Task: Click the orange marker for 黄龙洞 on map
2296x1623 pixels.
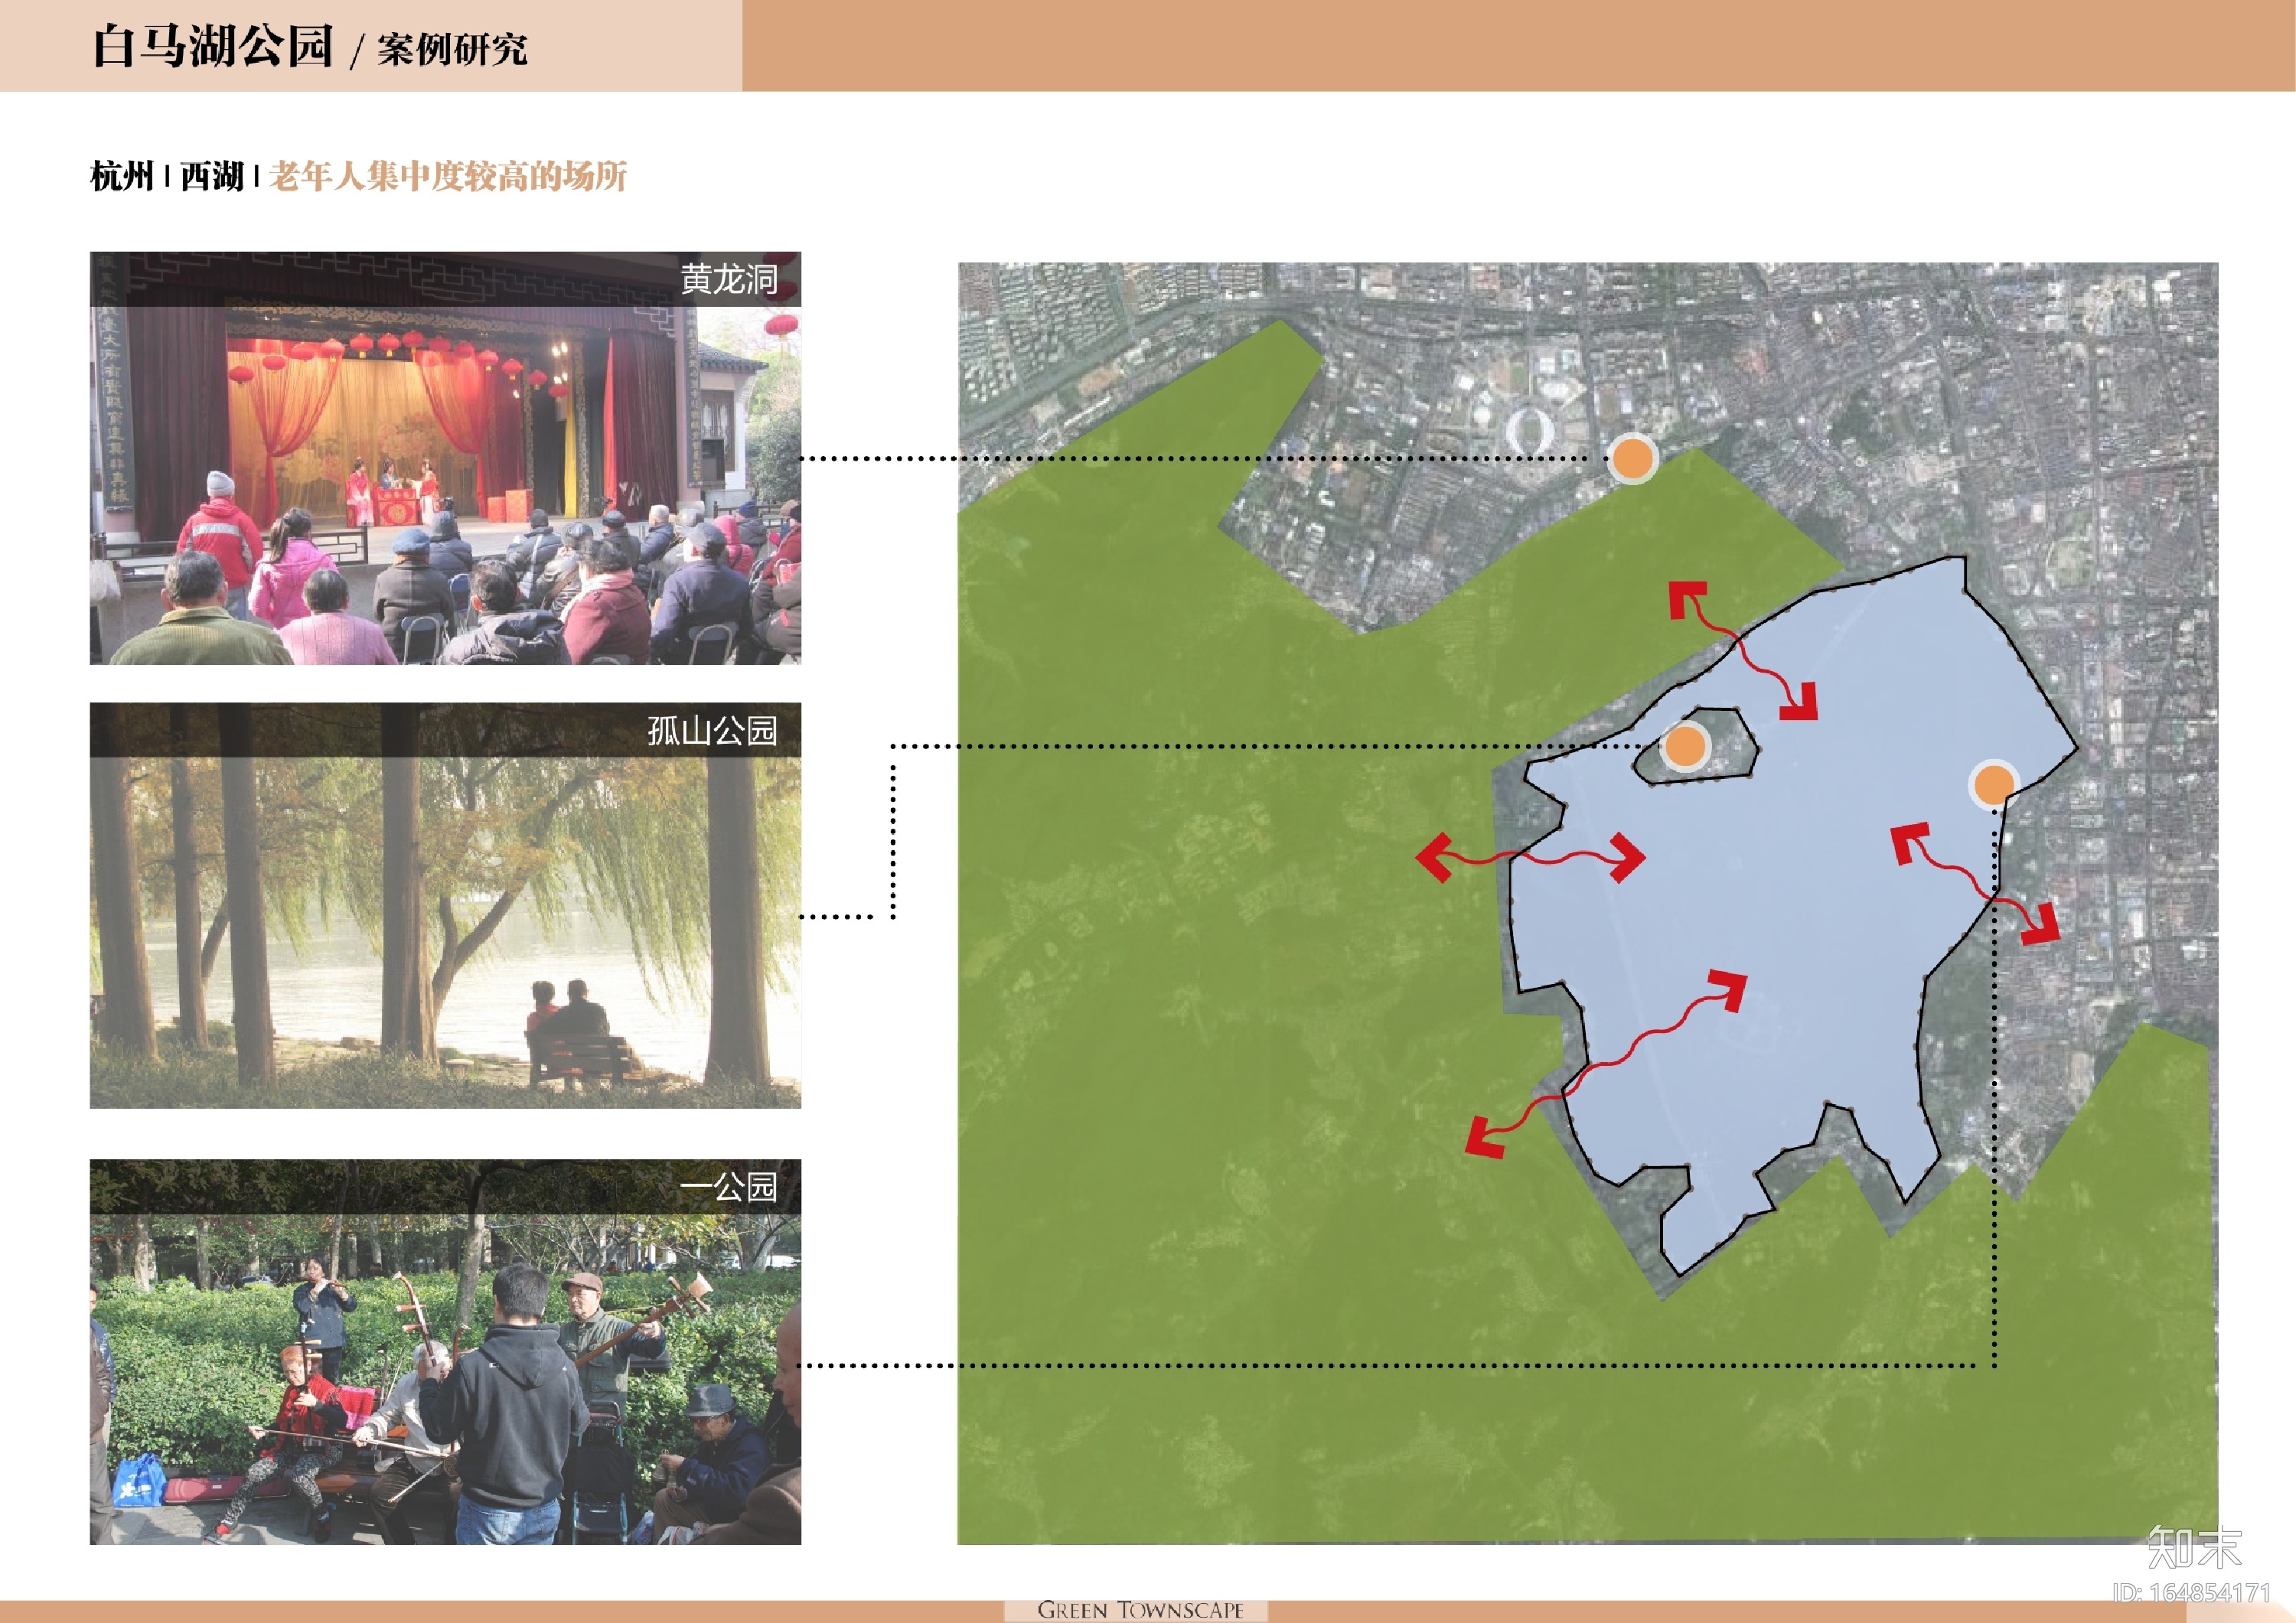Action: tap(1632, 459)
